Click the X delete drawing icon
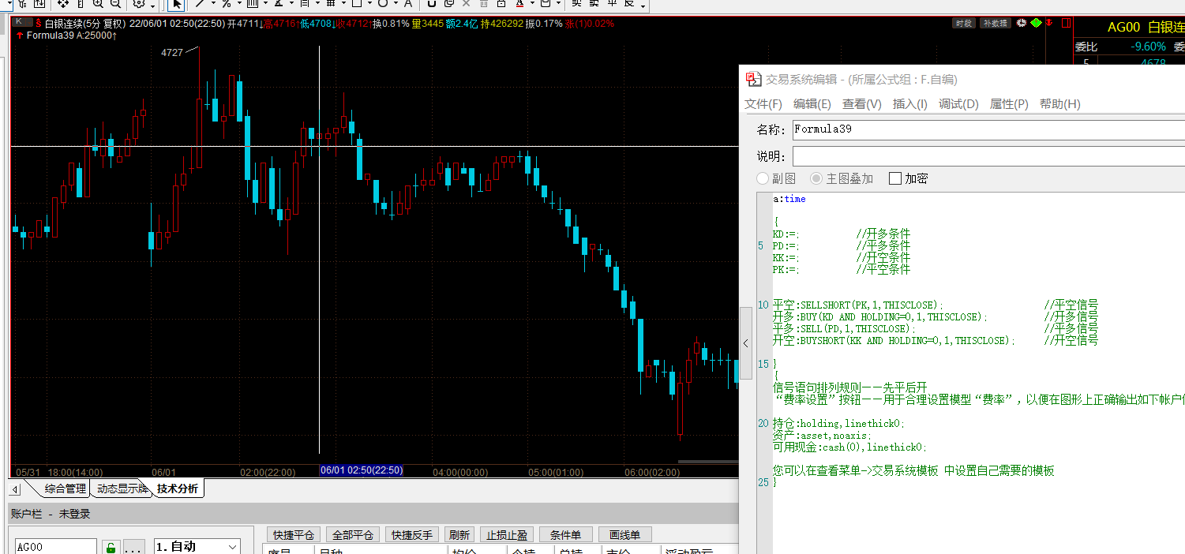 pos(467,4)
